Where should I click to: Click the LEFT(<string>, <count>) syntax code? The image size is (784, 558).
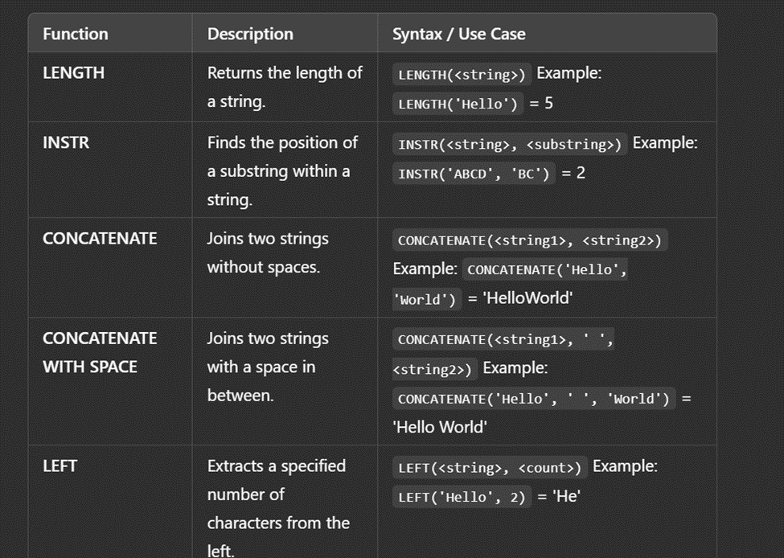489,468
